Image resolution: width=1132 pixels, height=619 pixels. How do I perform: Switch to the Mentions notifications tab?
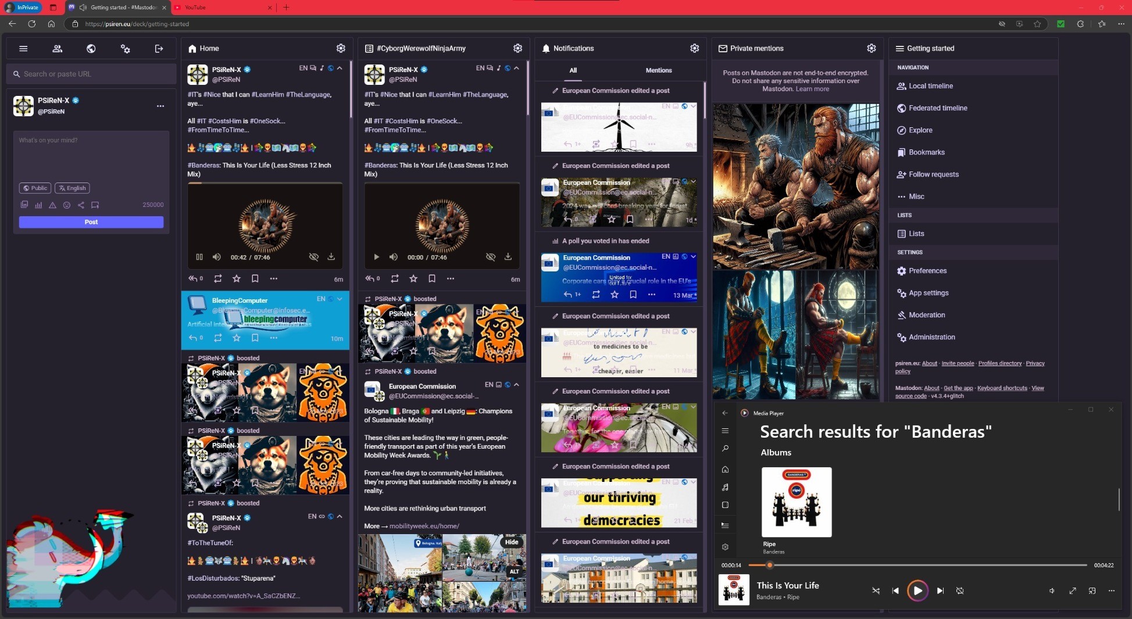click(x=659, y=70)
